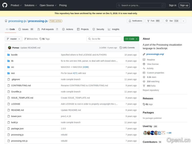Viewport: 192px width, 144px height.
Task: Open the Pull requests tab
Action: (x=48, y=29)
